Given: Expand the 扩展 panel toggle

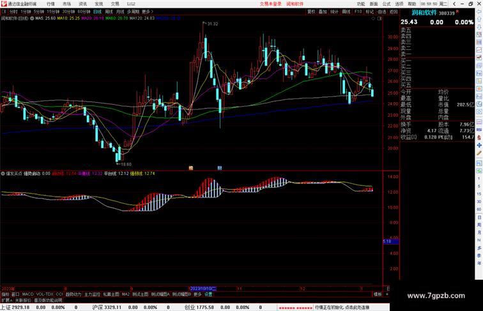Looking at the screenshot, I should click(x=6, y=300).
